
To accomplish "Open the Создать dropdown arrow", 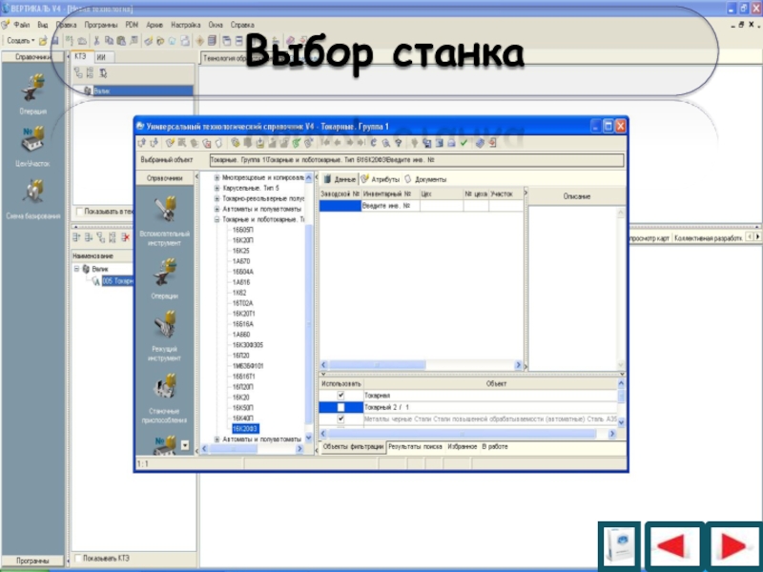I will pos(32,41).
